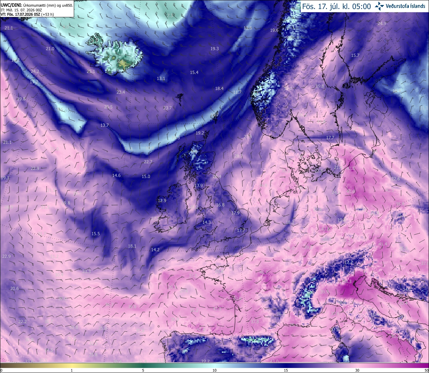Click the Veðurstofa Íslands logo icon
Viewport: 429px width, 373px height.
click(x=380, y=6)
